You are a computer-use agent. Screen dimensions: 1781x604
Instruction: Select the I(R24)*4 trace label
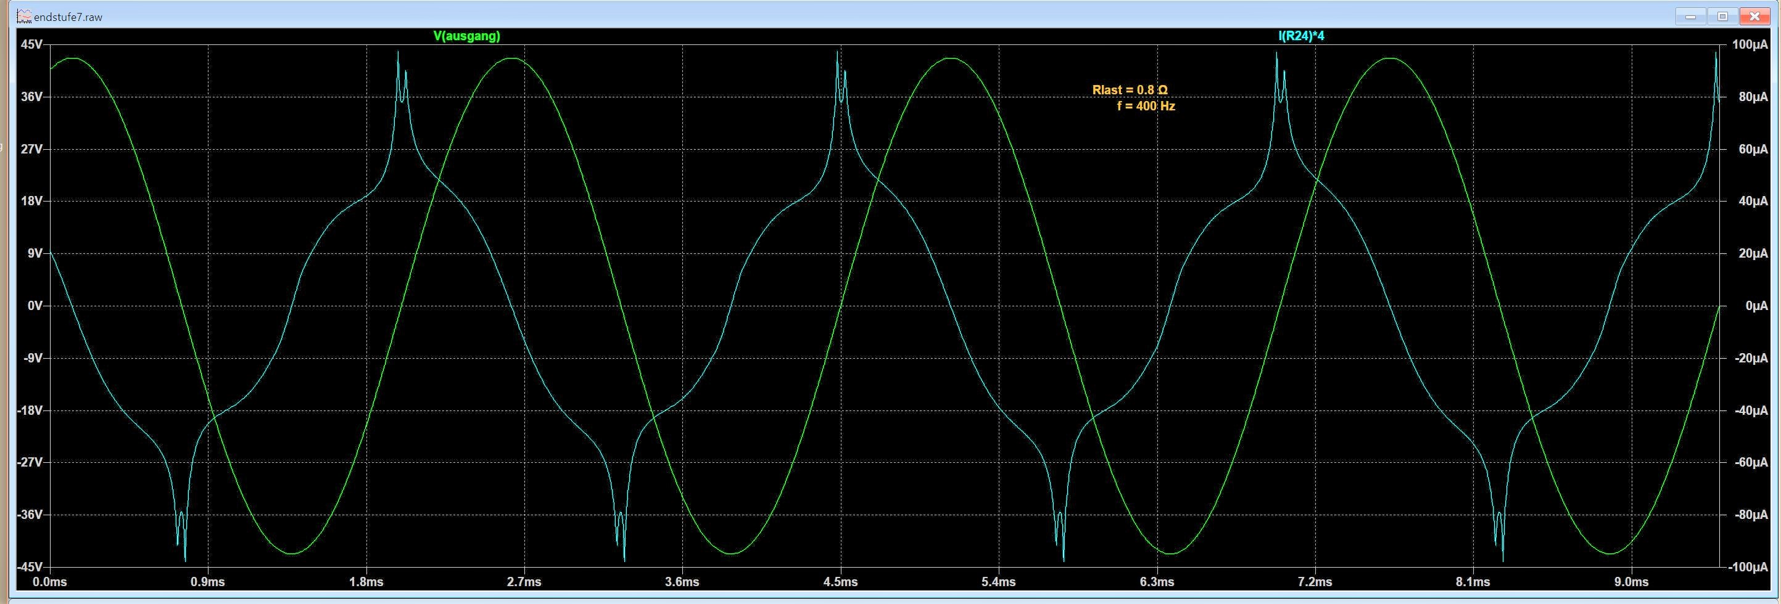tap(1300, 36)
